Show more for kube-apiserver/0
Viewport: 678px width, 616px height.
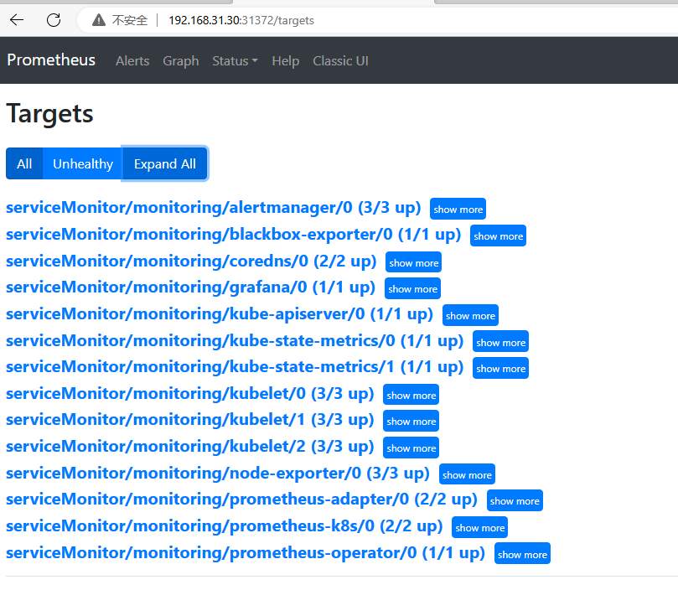click(x=470, y=316)
